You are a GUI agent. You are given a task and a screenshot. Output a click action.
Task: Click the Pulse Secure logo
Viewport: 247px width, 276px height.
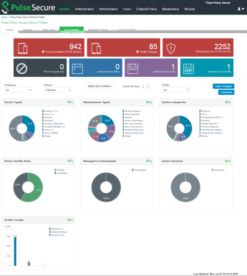point(28,7)
